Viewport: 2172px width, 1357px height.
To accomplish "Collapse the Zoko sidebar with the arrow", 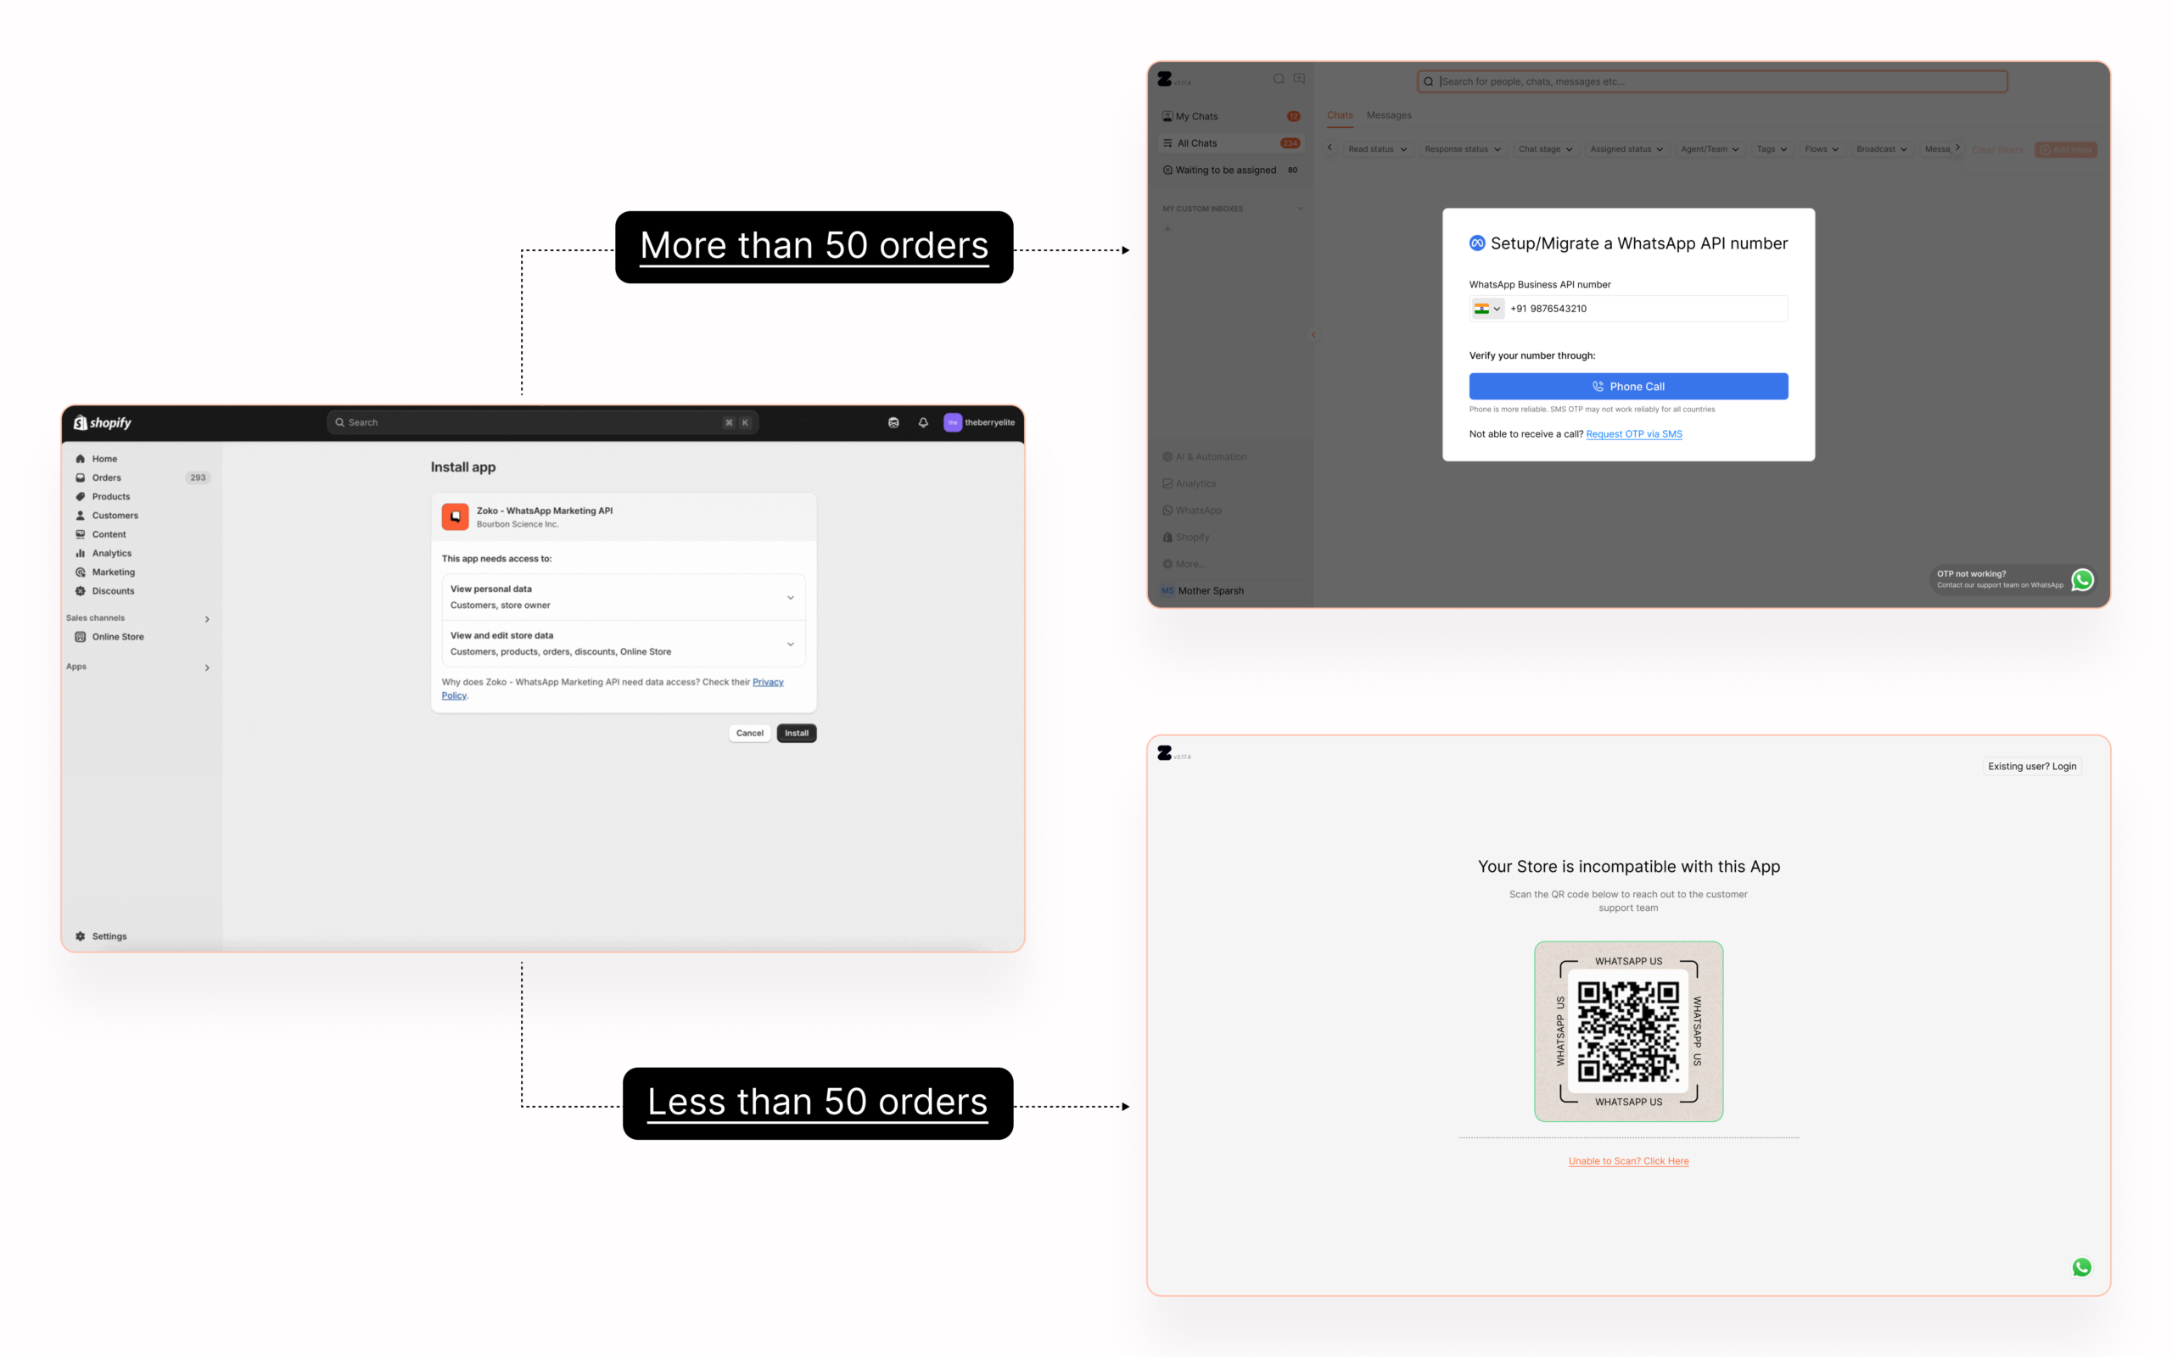I will 1314,335.
